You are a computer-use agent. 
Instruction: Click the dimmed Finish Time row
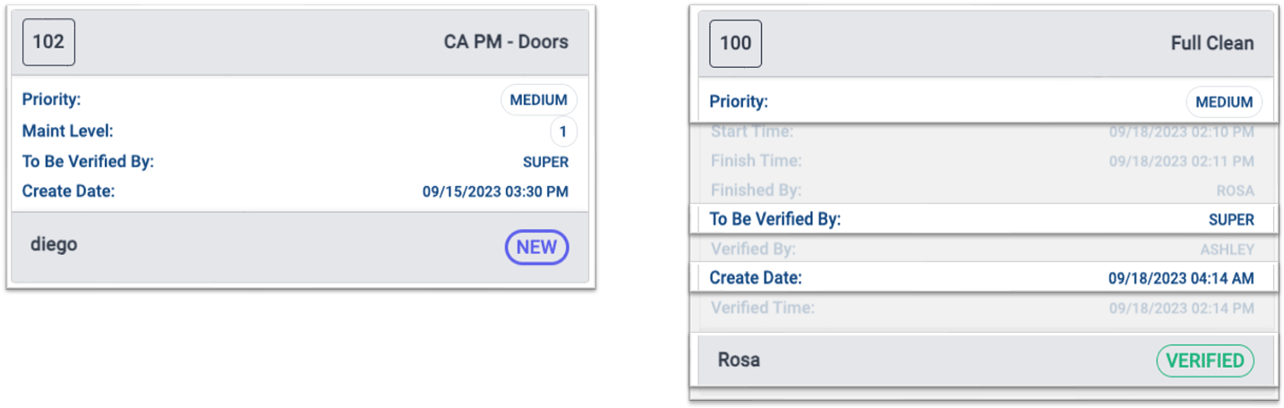coord(982,161)
